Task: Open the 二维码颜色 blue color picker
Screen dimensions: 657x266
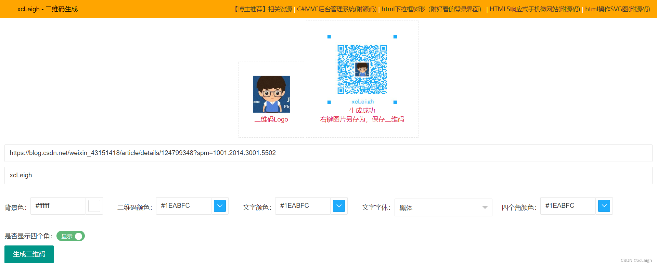Action: 220,206
